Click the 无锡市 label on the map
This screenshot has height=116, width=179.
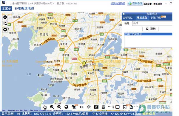click(x=44, y=34)
